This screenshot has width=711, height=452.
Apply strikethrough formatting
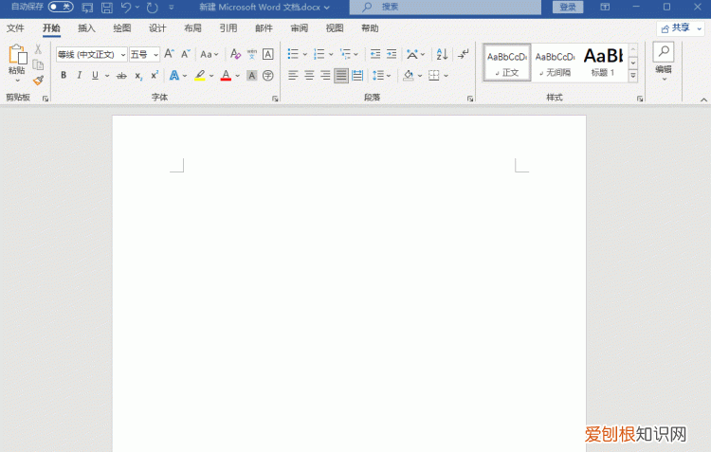(121, 76)
